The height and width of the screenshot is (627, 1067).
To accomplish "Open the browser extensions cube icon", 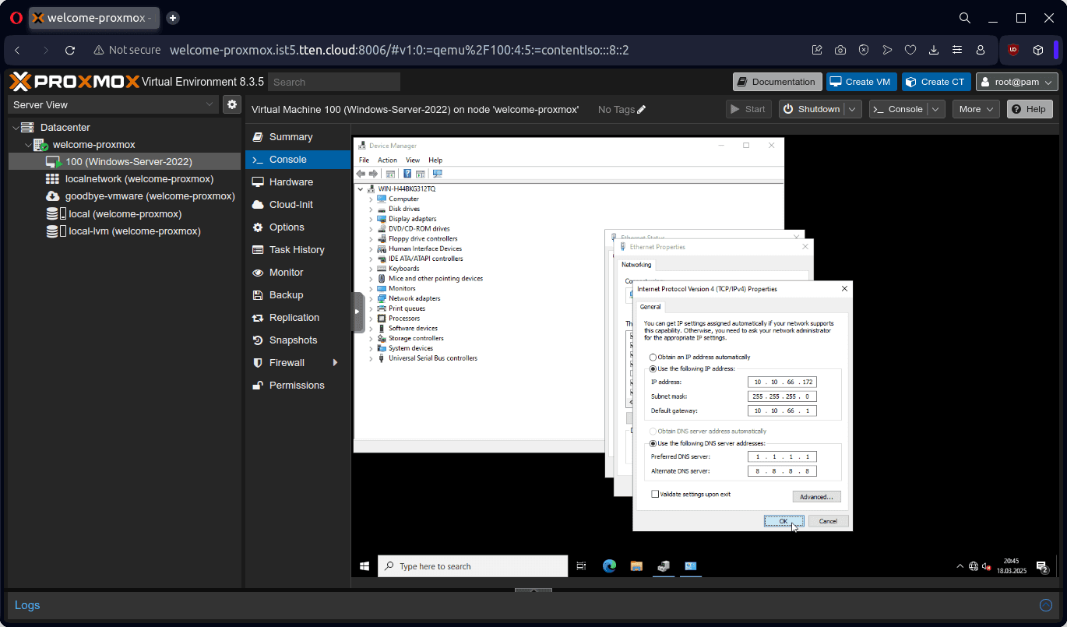I will click(x=1038, y=50).
